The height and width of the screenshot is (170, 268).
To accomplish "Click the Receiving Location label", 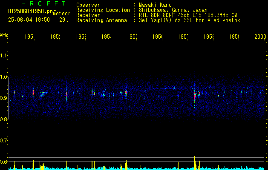I will point(103,10).
